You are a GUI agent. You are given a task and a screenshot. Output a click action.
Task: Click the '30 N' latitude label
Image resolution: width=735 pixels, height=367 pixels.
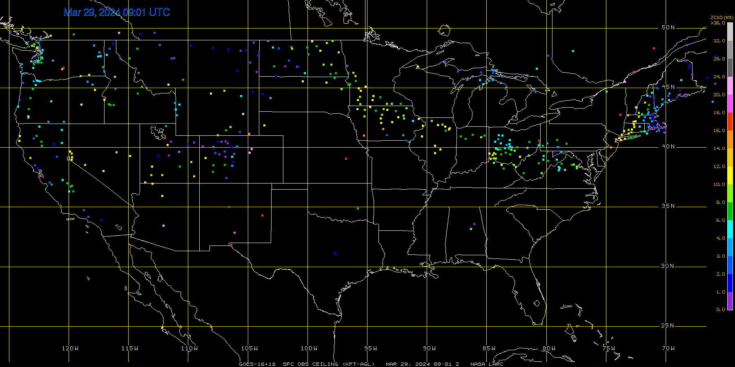(x=668, y=266)
